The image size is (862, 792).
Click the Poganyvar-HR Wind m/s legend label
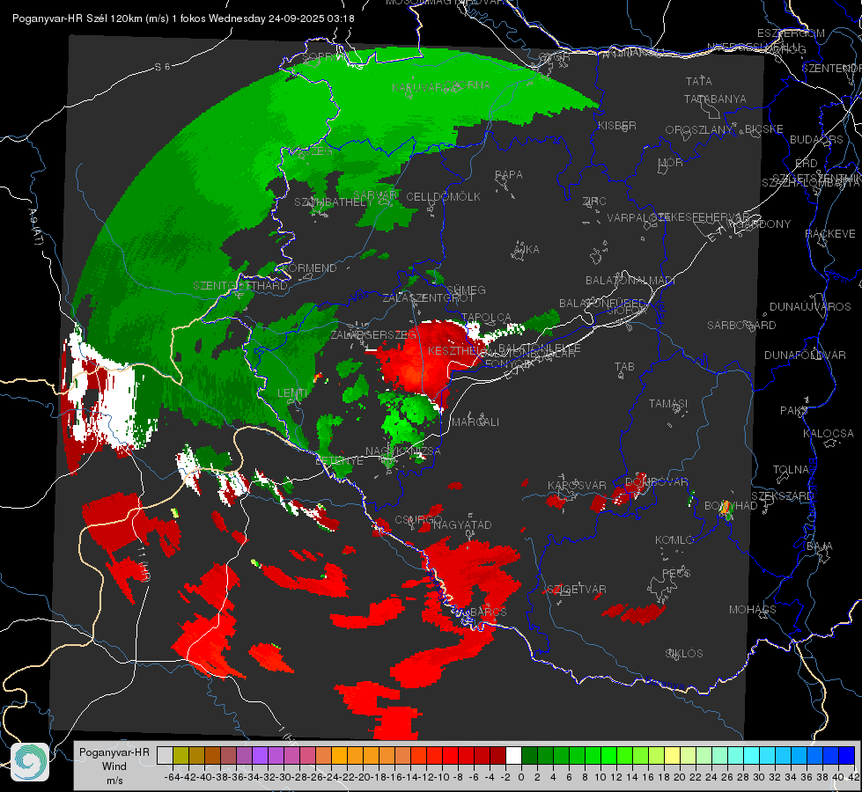point(114,766)
